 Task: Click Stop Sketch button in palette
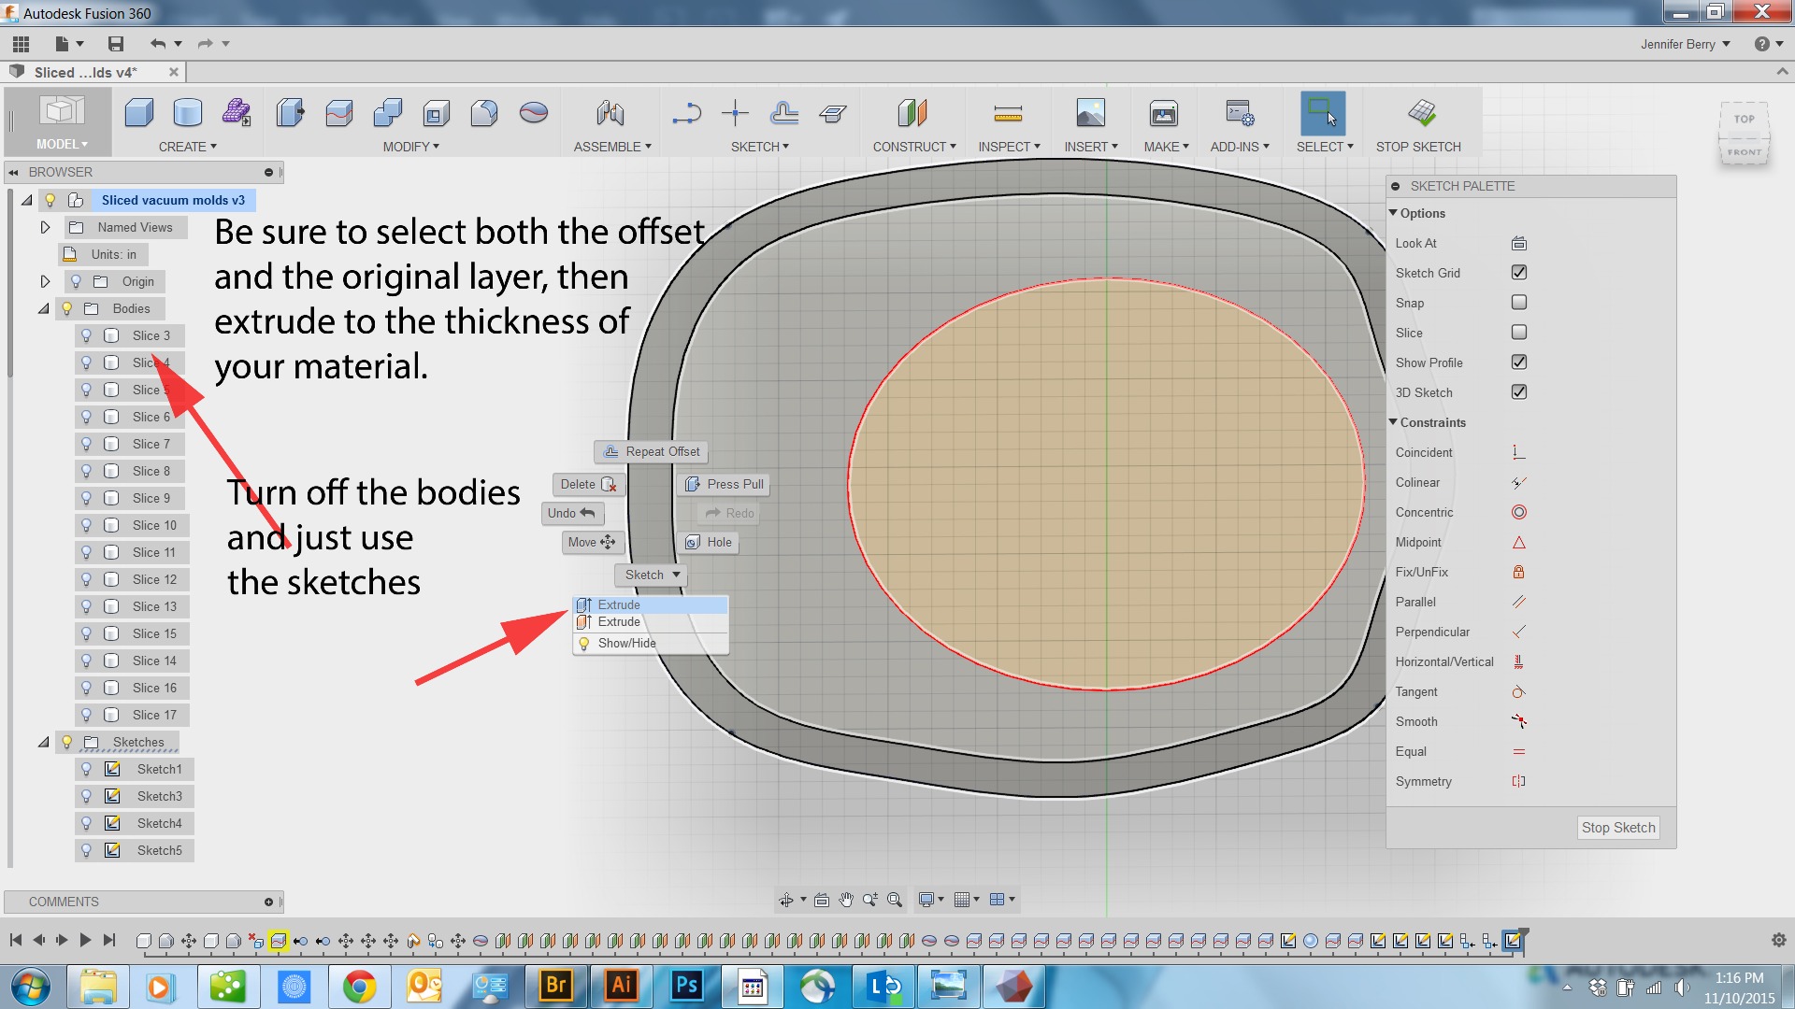1617,828
